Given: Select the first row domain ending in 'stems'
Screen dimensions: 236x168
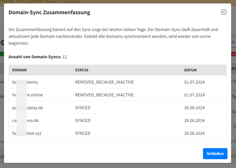Looking at the screenshot, I should (25, 82).
